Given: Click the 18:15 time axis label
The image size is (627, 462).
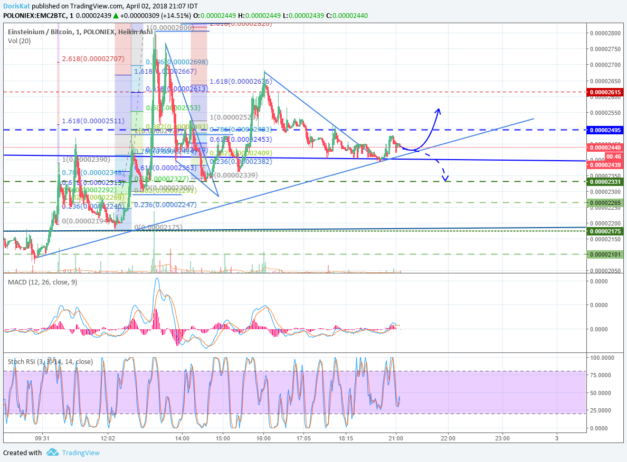Looking at the screenshot, I should (x=346, y=438).
